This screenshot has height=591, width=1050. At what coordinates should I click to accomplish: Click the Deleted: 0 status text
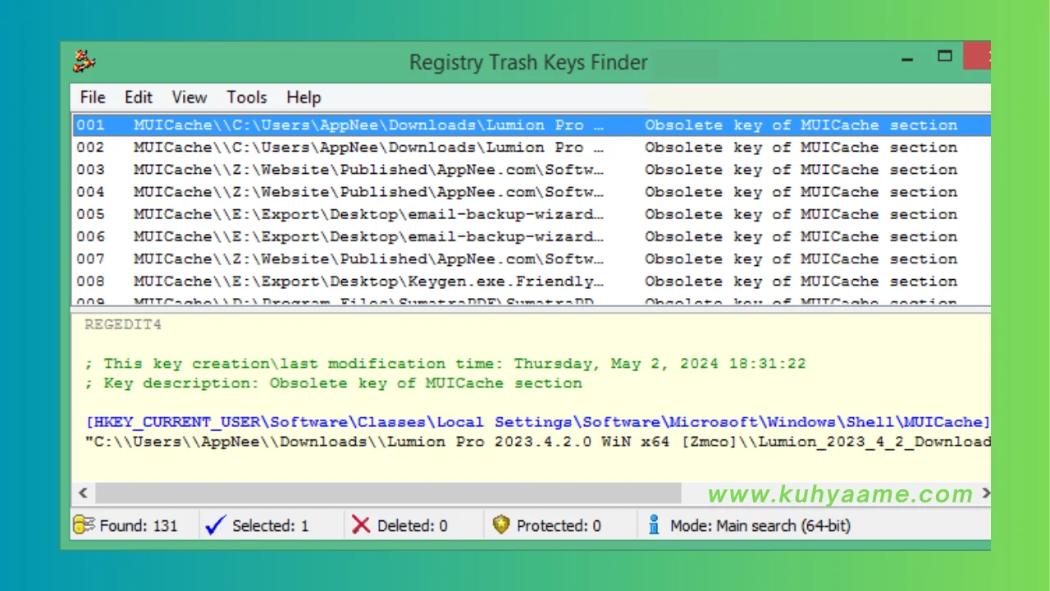coord(413,525)
